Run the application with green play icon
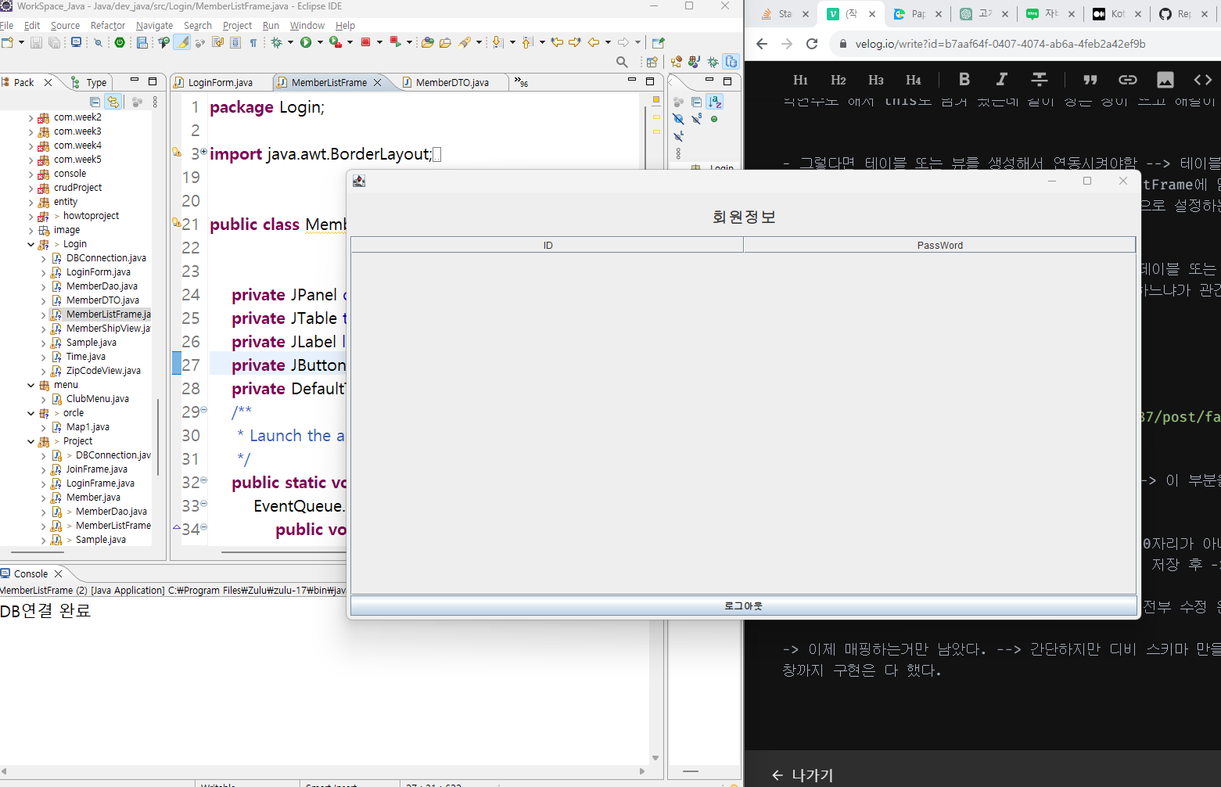 click(x=306, y=42)
